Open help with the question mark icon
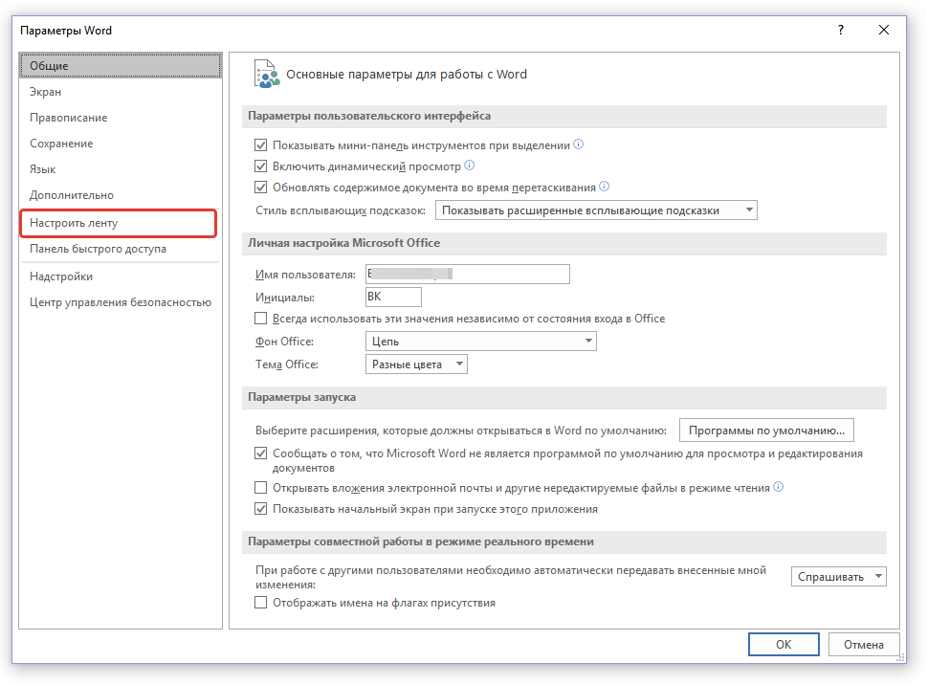The image size is (927, 685). pos(841,31)
